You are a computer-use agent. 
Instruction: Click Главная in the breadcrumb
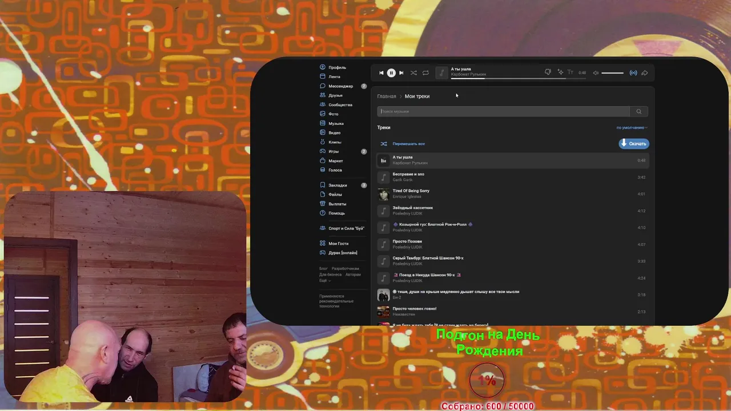(x=387, y=96)
